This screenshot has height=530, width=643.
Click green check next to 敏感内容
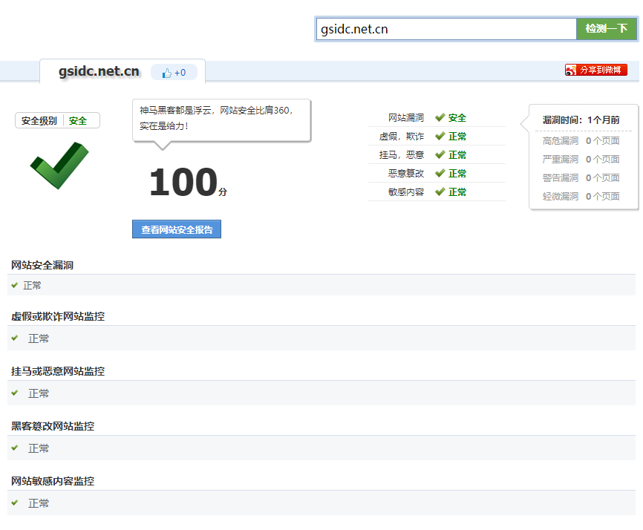tap(440, 192)
